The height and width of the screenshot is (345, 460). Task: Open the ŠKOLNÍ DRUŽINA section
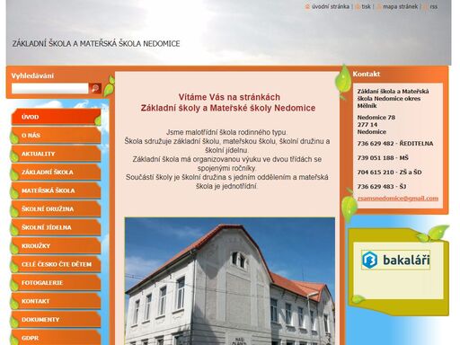pos(56,209)
